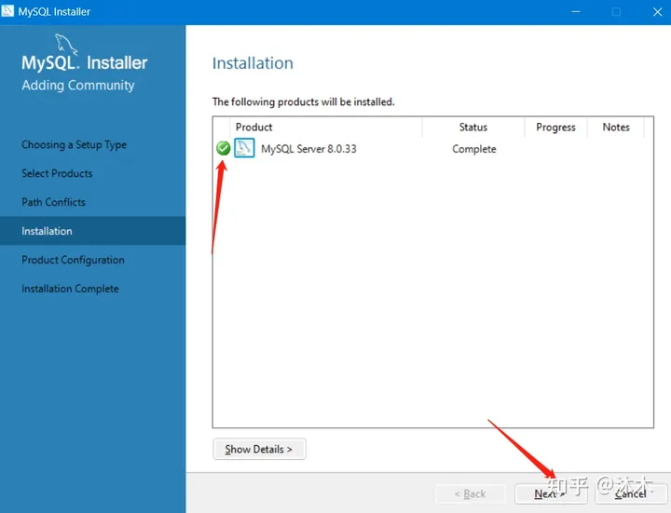
Task: Open Choosing a Setup Type step
Action: tap(74, 145)
